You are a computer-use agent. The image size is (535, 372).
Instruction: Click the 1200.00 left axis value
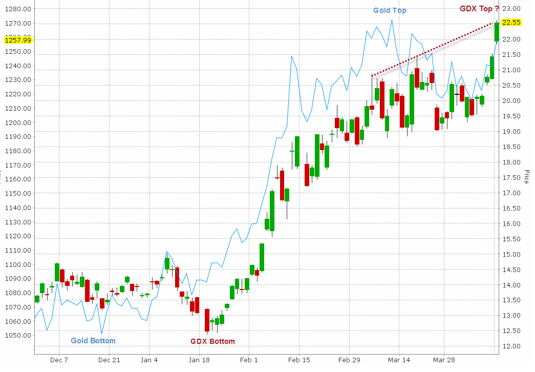click(18, 122)
